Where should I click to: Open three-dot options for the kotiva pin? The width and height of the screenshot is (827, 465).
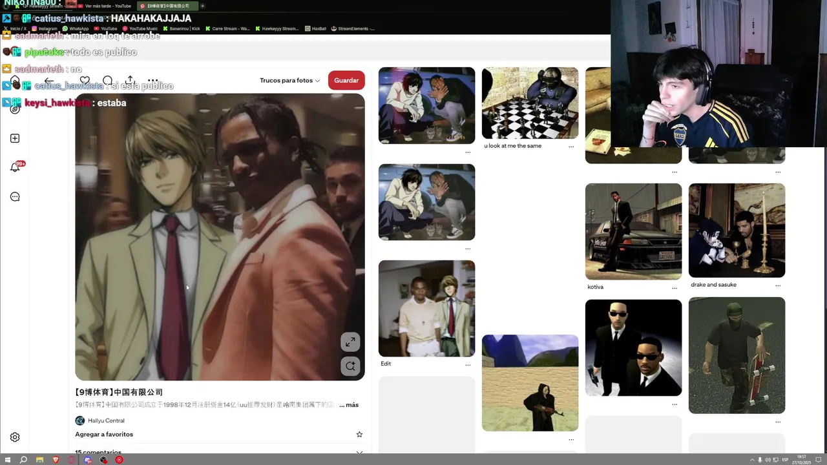[x=675, y=287]
